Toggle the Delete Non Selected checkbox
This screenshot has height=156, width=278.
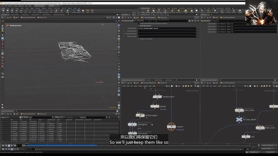(x=139, y=26)
